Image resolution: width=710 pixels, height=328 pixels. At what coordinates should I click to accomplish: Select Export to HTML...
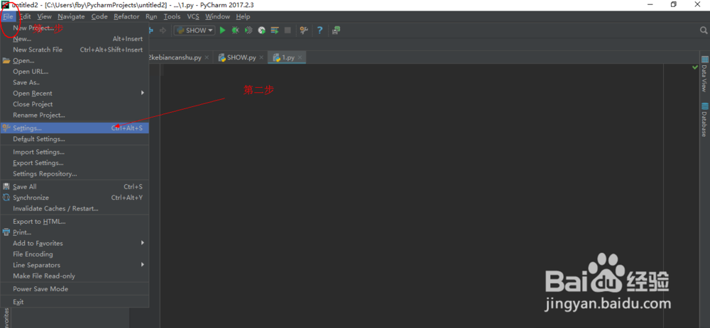pos(75,221)
